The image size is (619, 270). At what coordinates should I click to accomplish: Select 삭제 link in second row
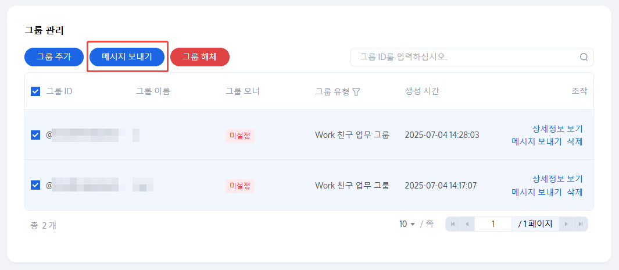tap(575, 192)
